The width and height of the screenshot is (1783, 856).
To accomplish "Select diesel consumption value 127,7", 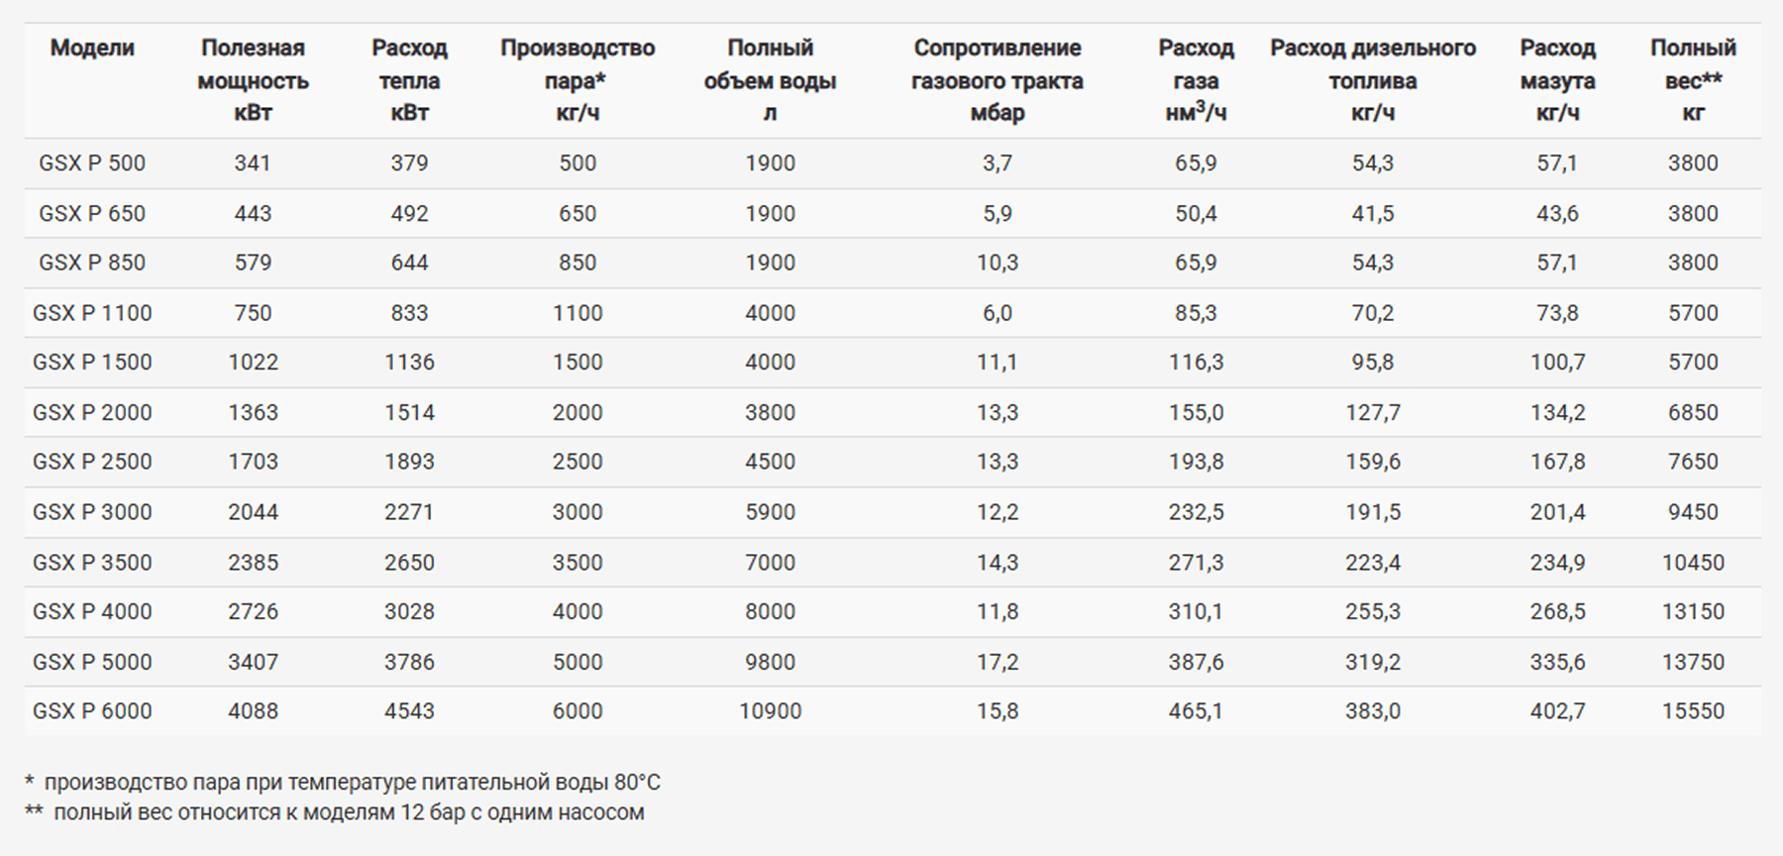I will coord(1372,412).
